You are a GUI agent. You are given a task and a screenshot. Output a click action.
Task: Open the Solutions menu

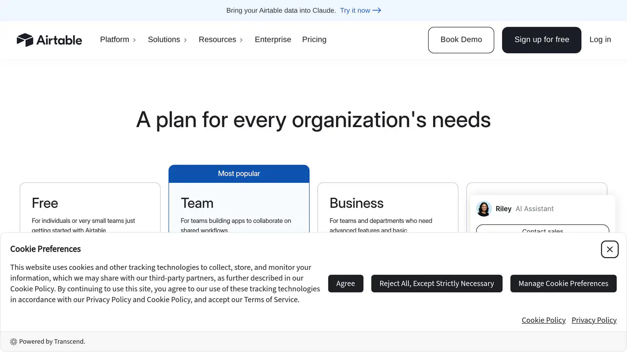coord(168,40)
